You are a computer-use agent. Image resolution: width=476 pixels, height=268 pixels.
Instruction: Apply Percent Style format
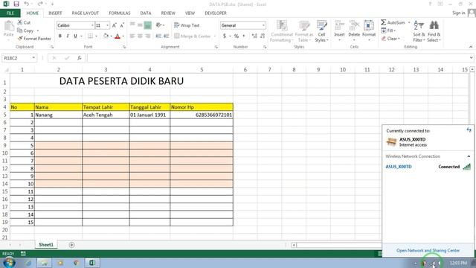tap(237, 36)
